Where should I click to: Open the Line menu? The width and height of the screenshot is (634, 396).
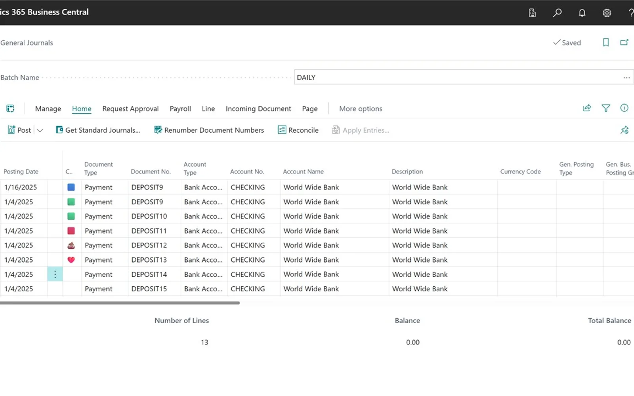tap(208, 109)
